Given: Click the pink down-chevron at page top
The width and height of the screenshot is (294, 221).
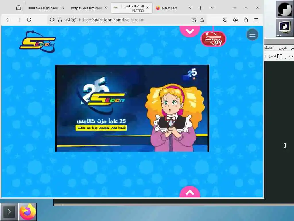Looking at the screenshot, I should (x=190, y=31).
